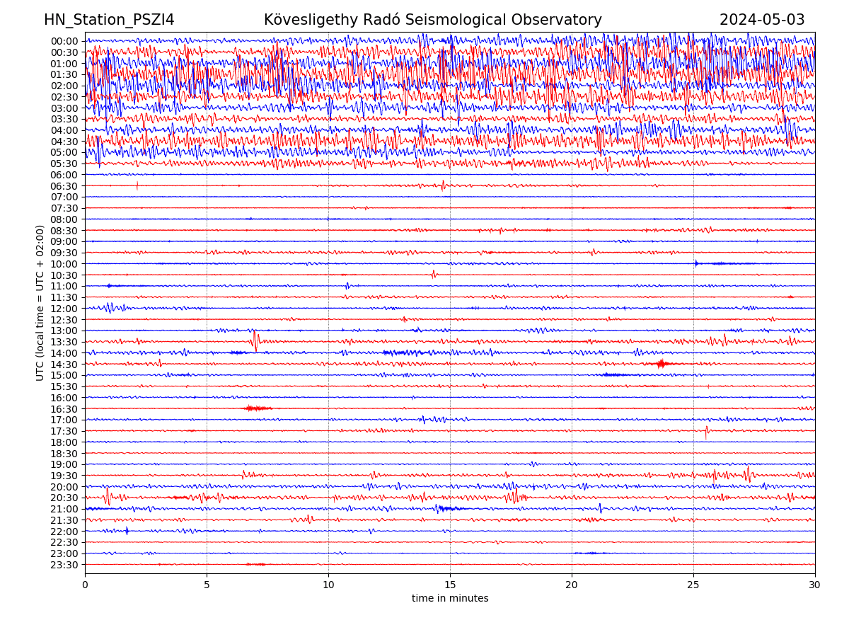Select the 16:30 trace time label
Viewport: 849px width, 637px height.
(x=64, y=409)
